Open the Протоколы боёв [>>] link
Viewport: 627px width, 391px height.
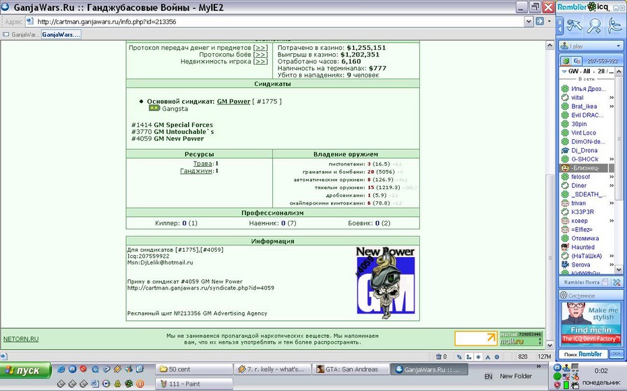click(x=260, y=55)
